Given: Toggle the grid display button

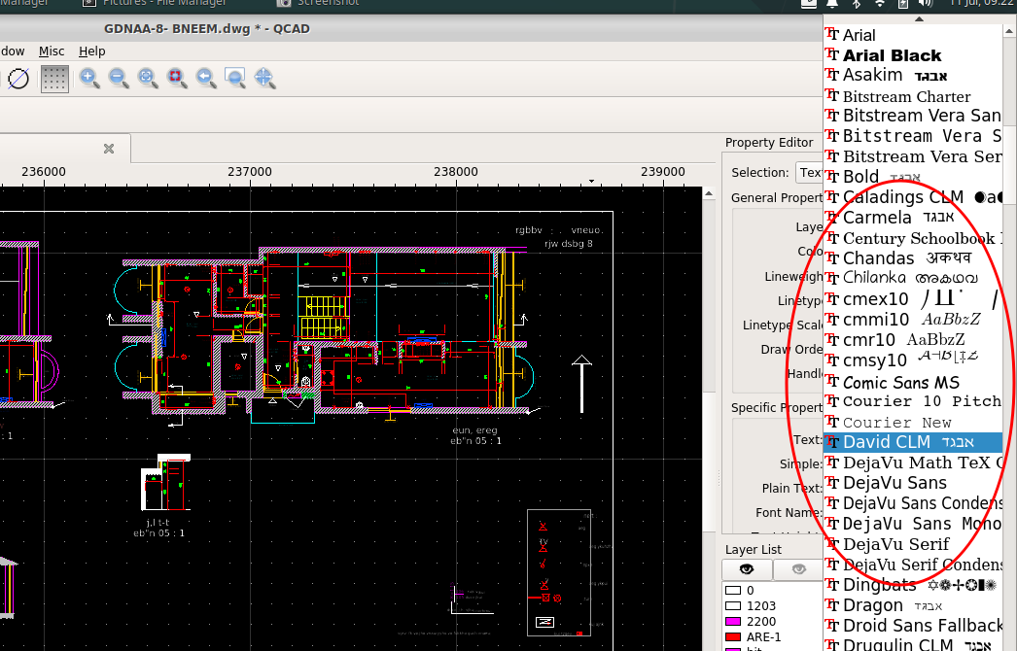Looking at the screenshot, I should (x=54, y=79).
